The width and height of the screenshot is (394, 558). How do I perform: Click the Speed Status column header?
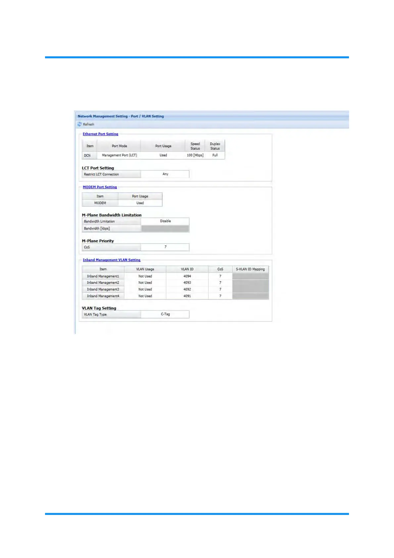(x=195, y=146)
